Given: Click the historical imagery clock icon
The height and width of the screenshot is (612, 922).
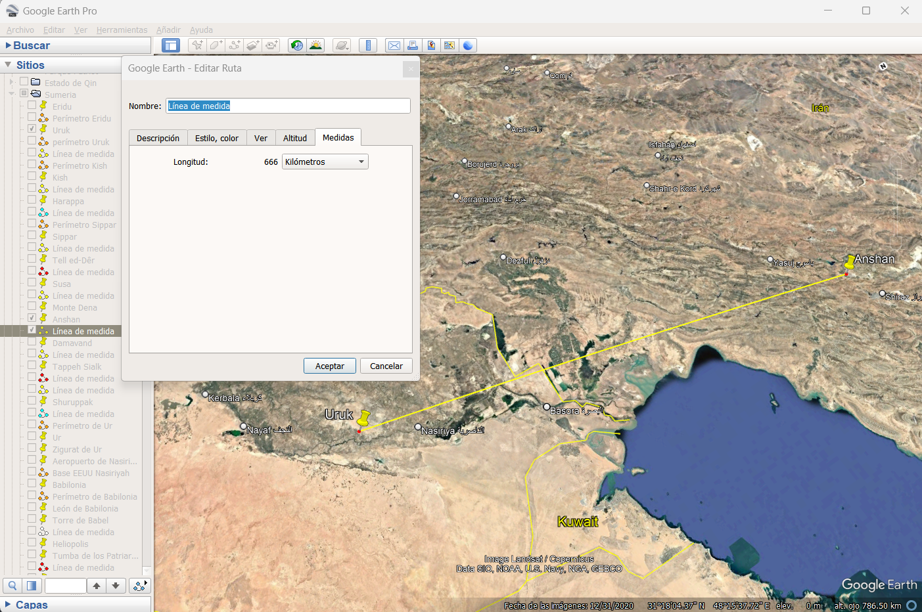Looking at the screenshot, I should coord(297,45).
